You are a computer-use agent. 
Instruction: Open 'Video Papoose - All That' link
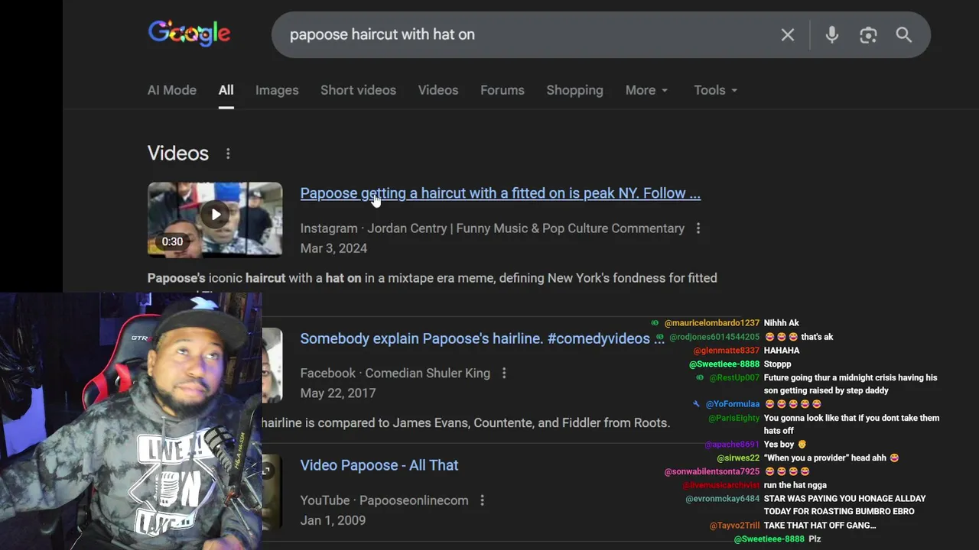379,465
